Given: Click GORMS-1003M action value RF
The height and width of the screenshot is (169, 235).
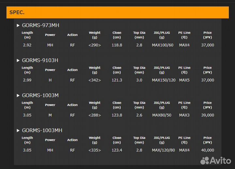Looking at the screenshot, I should (72, 115).
